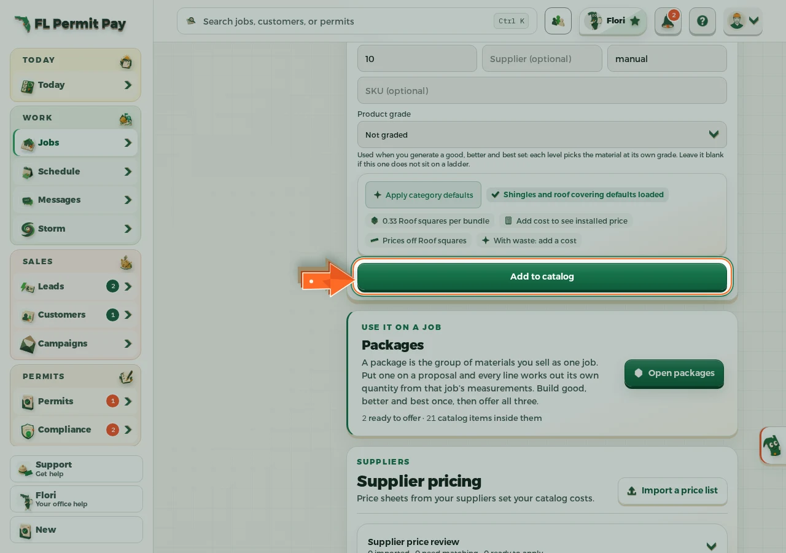Focus the search jobs, customers, or permits field
786x553 pixels.
click(x=357, y=21)
